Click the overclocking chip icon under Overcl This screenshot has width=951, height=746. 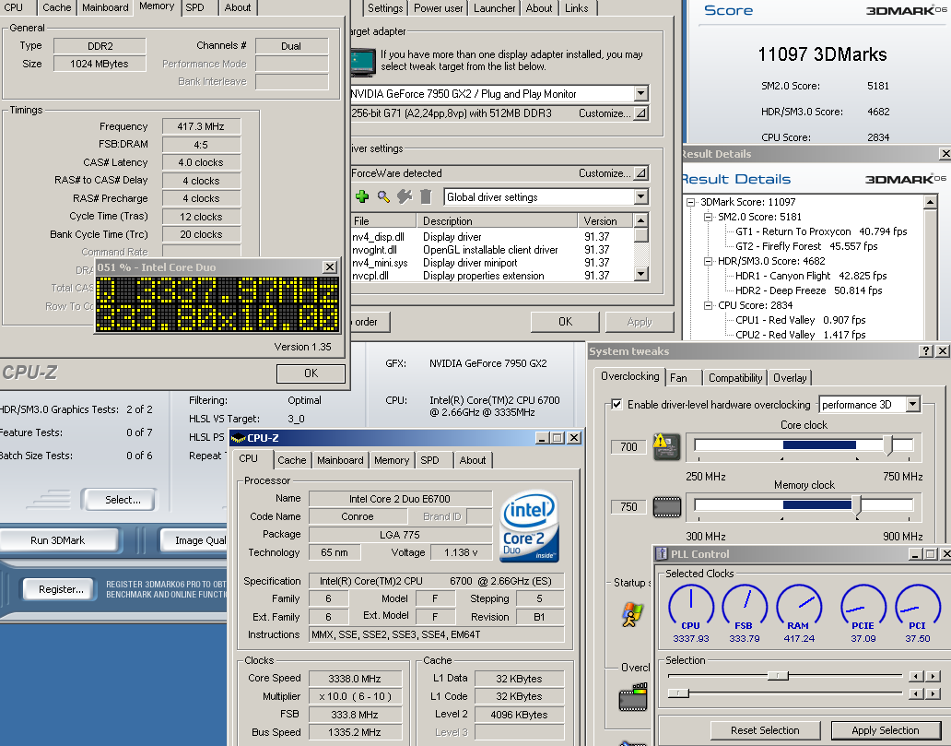click(x=632, y=697)
